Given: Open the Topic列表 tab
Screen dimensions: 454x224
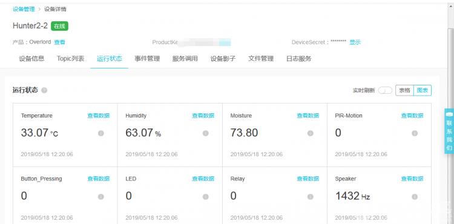Looking at the screenshot, I should point(70,59).
